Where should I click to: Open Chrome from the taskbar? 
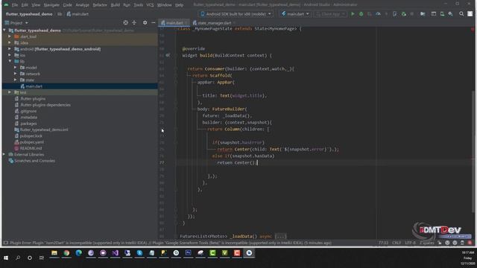[66, 253]
